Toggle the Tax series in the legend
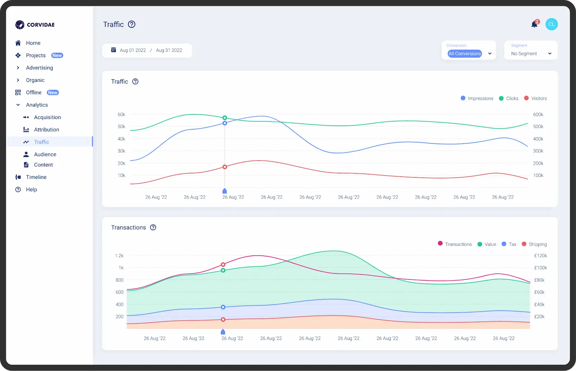The width and height of the screenshot is (576, 371). (x=509, y=244)
